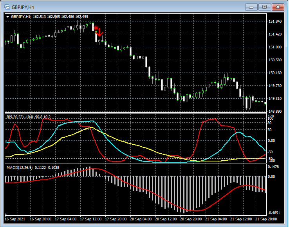Click the 17 Sep 20:00 time label
Viewport: 289px width, 227px height.
click(116, 219)
